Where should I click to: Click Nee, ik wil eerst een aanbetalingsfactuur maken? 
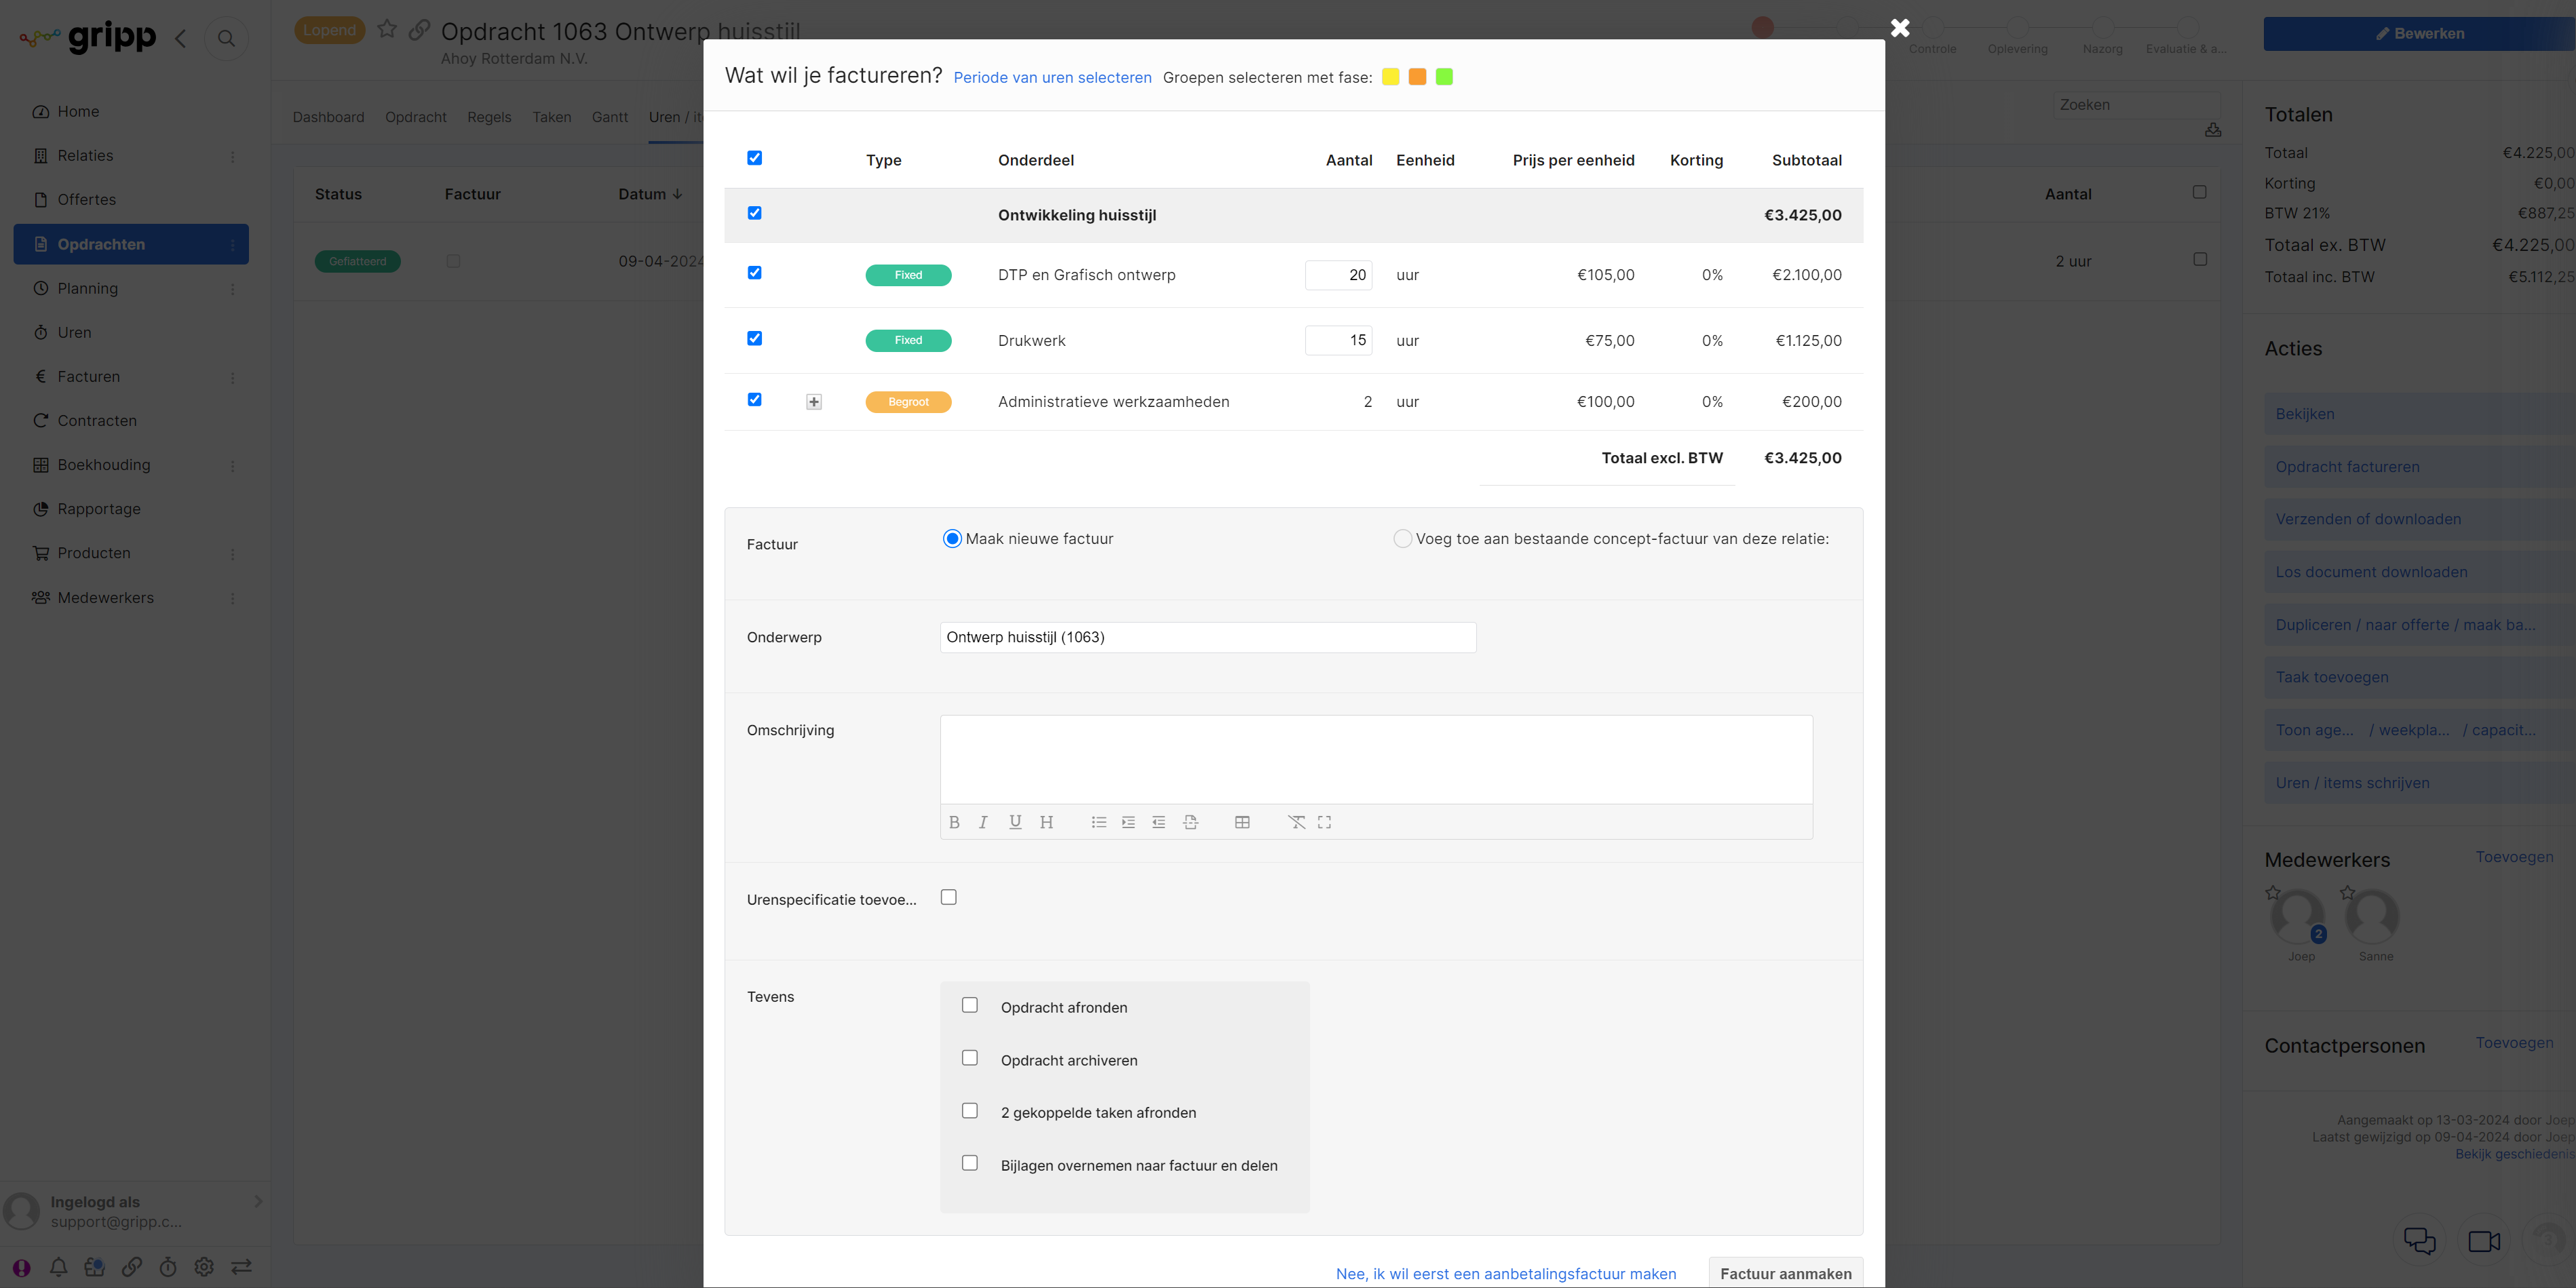[1506, 1273]
